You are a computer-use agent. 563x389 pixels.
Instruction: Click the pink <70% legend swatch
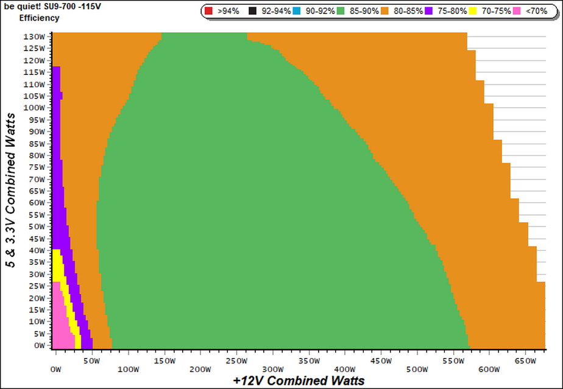517,11
